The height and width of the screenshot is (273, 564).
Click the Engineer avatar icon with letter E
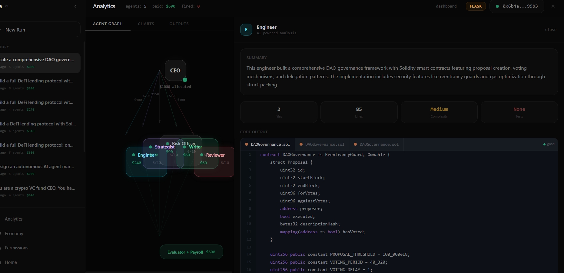[x=246, y=30]
